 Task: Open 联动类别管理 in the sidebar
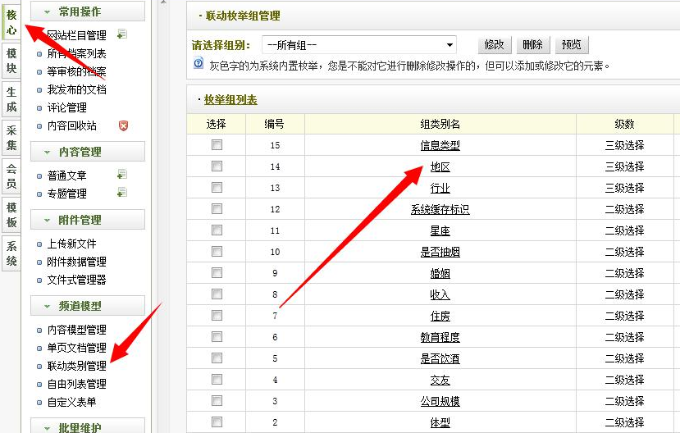click(76, 366)
